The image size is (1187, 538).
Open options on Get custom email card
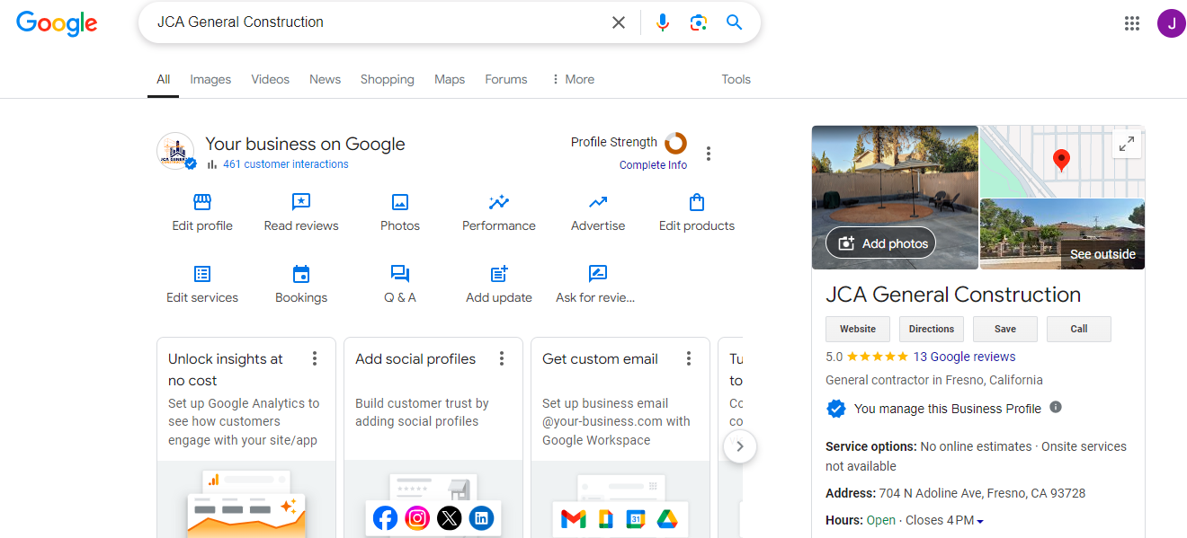[x=689, y=359]
